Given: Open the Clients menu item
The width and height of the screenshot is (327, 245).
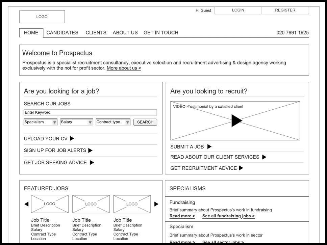Looking at the screenshot, I should [x=96, y=33].
